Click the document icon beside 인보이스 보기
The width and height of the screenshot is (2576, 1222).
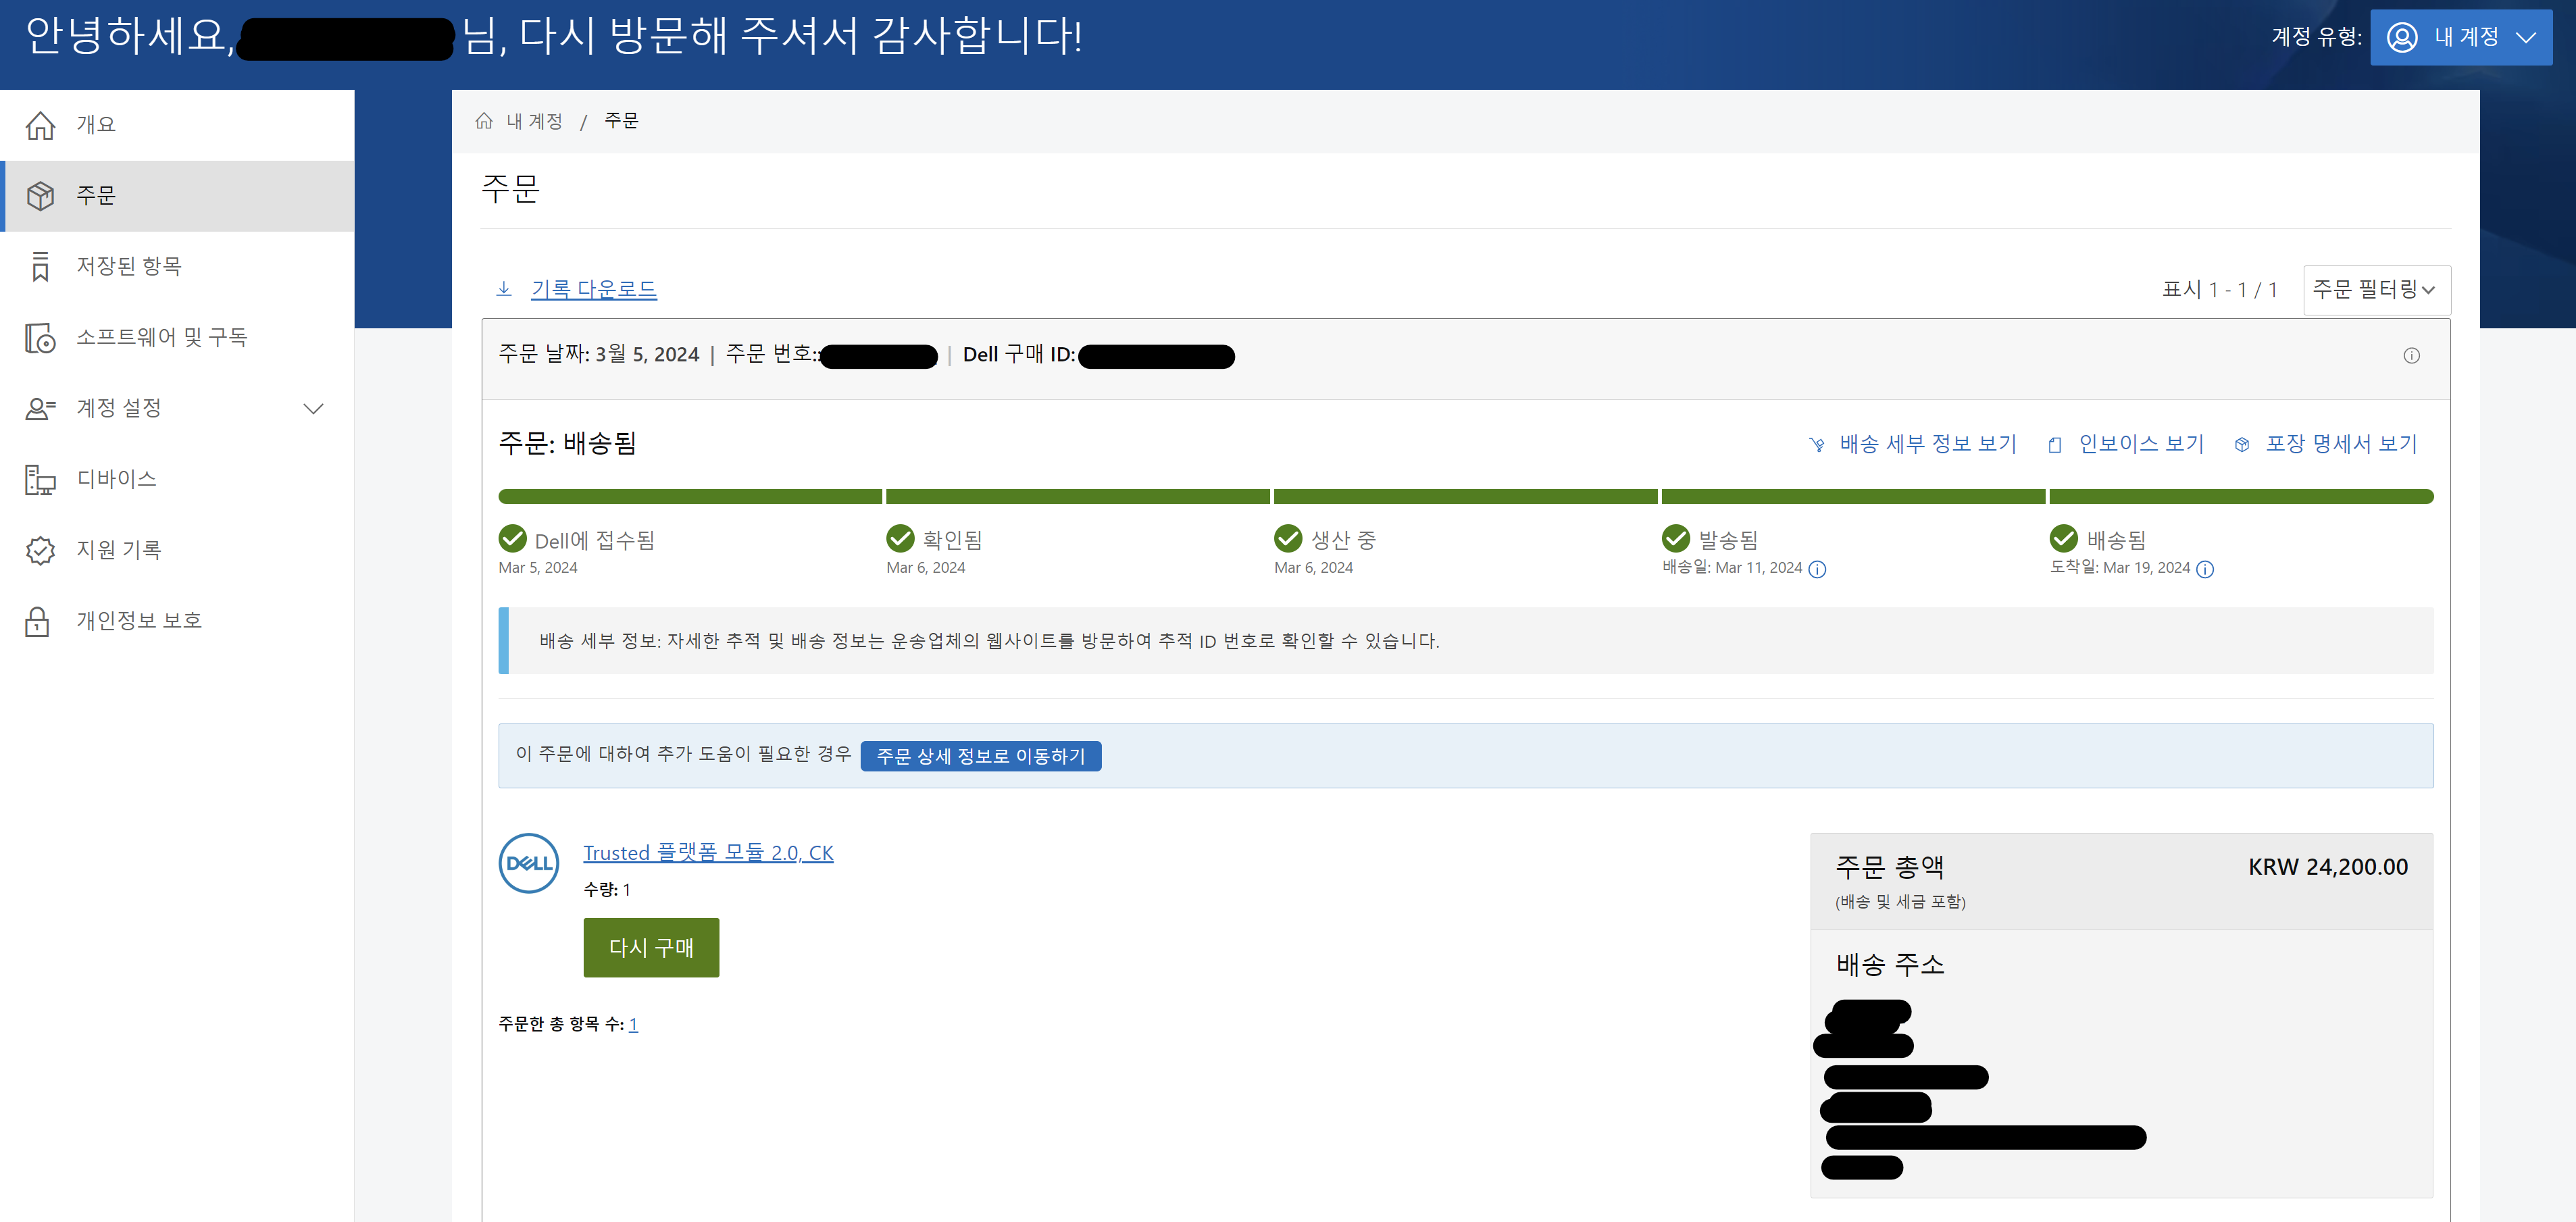tap(2055, 445)
